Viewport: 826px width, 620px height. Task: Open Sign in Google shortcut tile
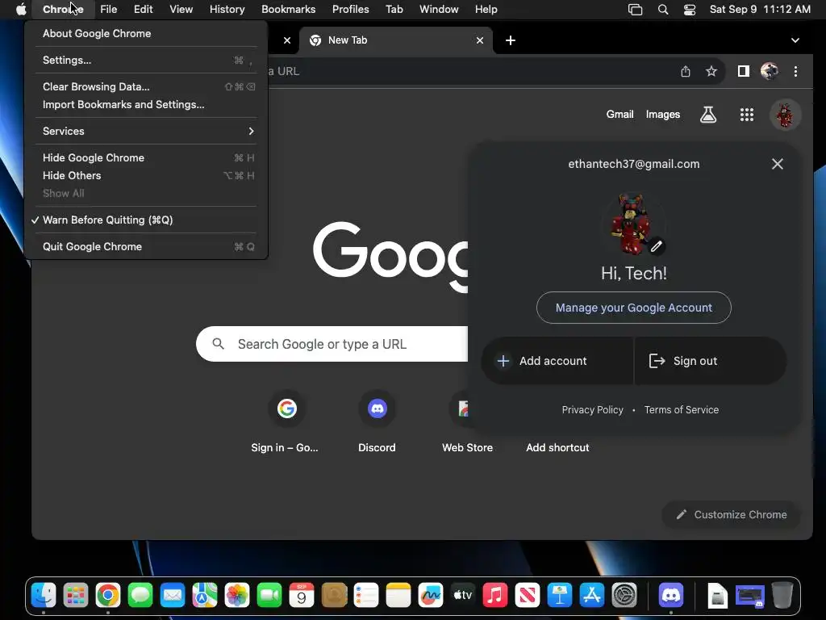286,421
